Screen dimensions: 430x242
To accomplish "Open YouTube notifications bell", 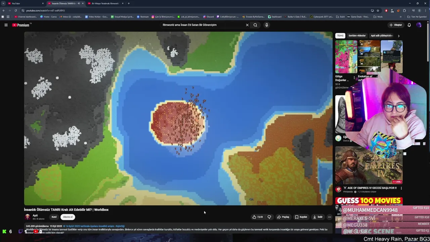I will tap(409, 25).
